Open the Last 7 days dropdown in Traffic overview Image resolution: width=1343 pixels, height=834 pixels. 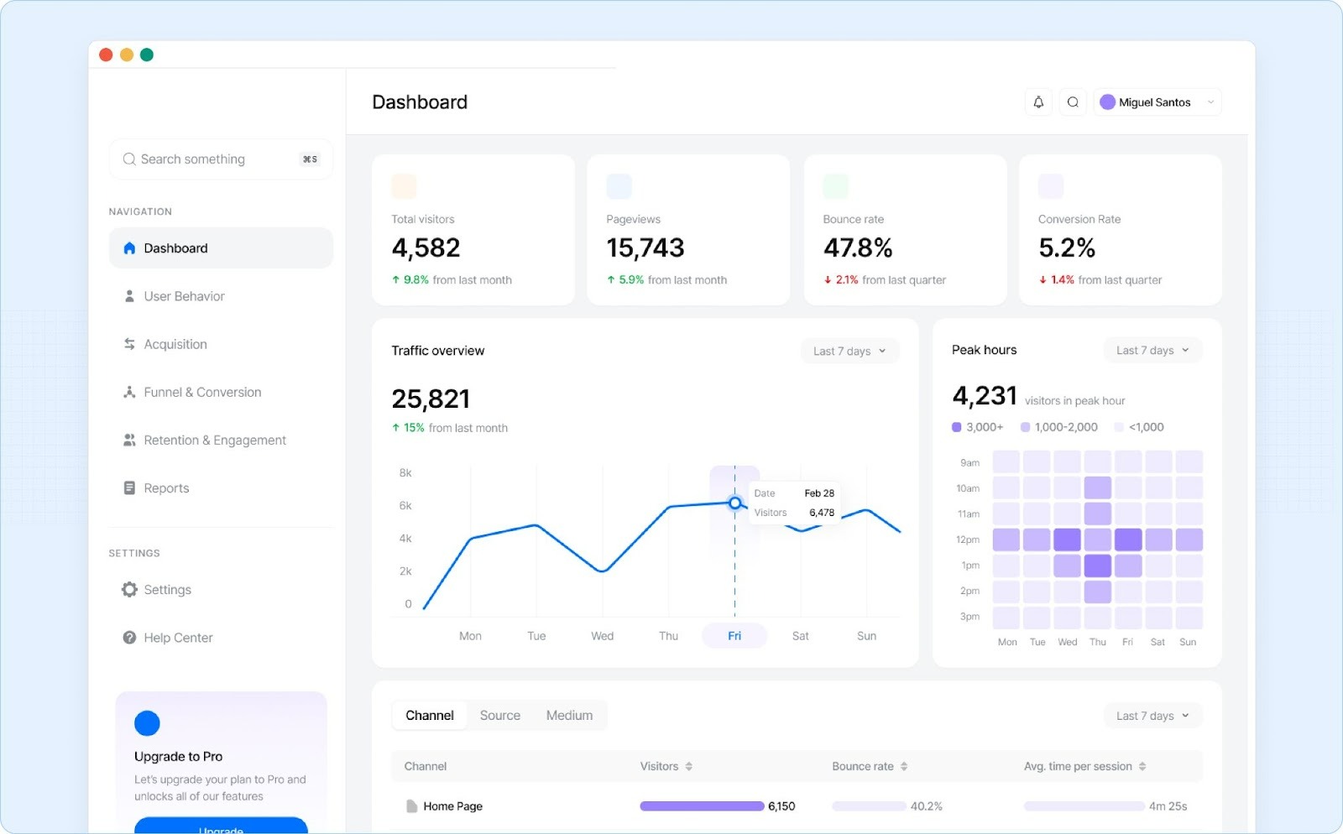849,351
